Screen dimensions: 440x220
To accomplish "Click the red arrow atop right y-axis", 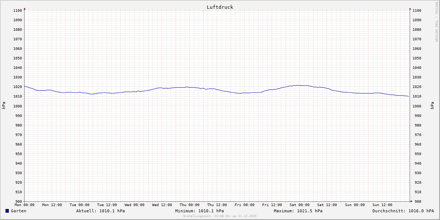I will click(410, 8).
